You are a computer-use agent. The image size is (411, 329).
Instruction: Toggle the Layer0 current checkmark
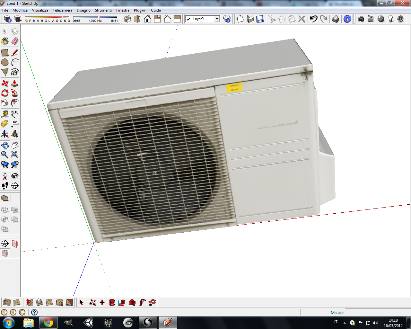[x=189, y=19]
